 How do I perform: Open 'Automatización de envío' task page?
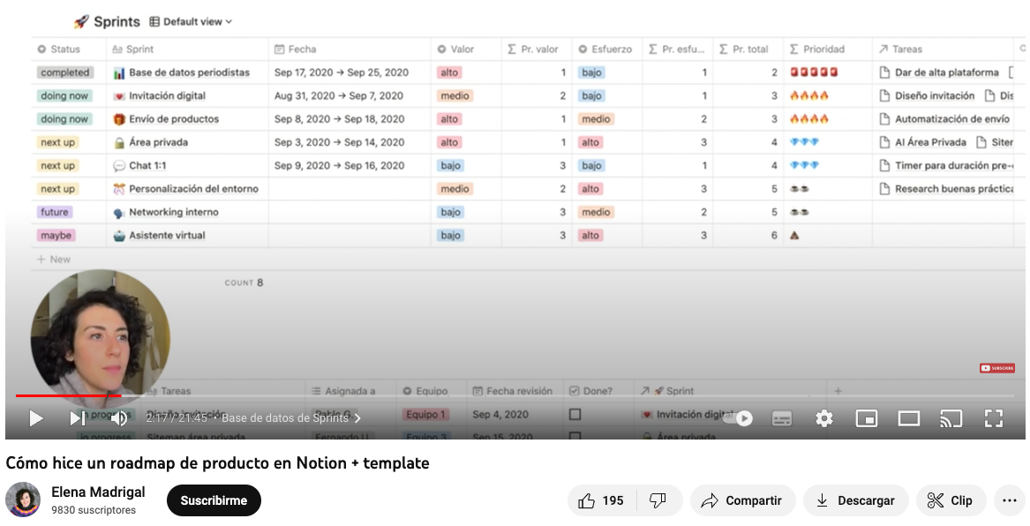(945, 119)
